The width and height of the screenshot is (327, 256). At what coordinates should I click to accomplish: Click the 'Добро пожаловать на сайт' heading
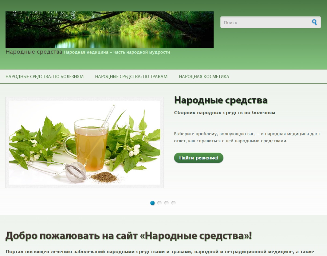[x=129, y=236]
